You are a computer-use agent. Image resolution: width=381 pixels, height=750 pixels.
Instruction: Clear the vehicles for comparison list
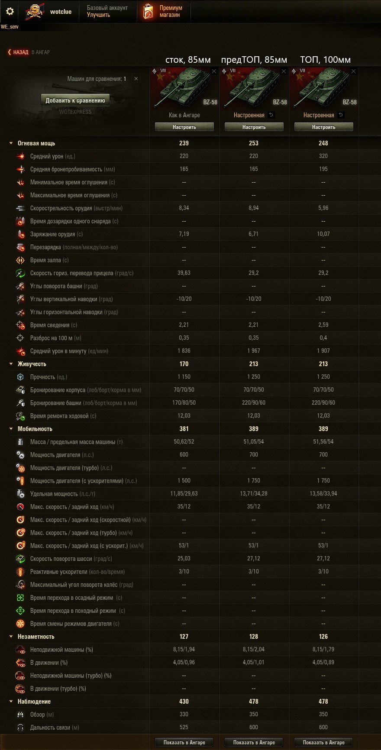136,79
